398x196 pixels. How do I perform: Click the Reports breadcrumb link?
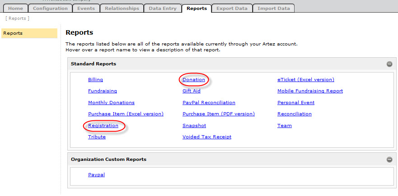[17, 18]
